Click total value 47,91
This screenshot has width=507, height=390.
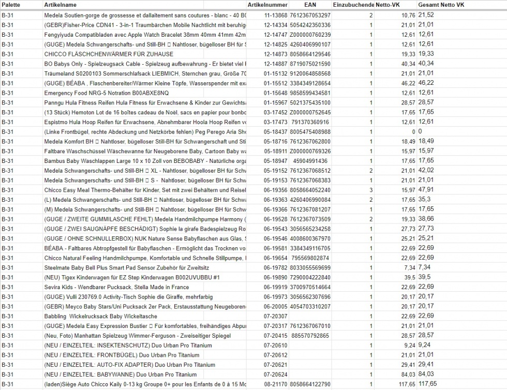(426, 189)
